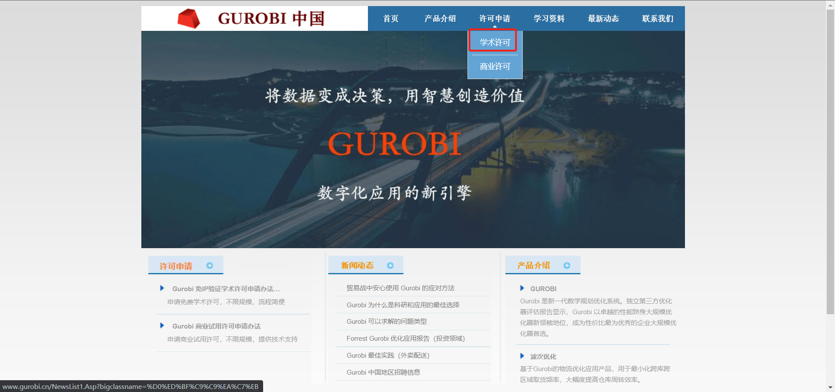
Task: Click the GUROBI 中国 logo
Action: click(x=251, y=18)
